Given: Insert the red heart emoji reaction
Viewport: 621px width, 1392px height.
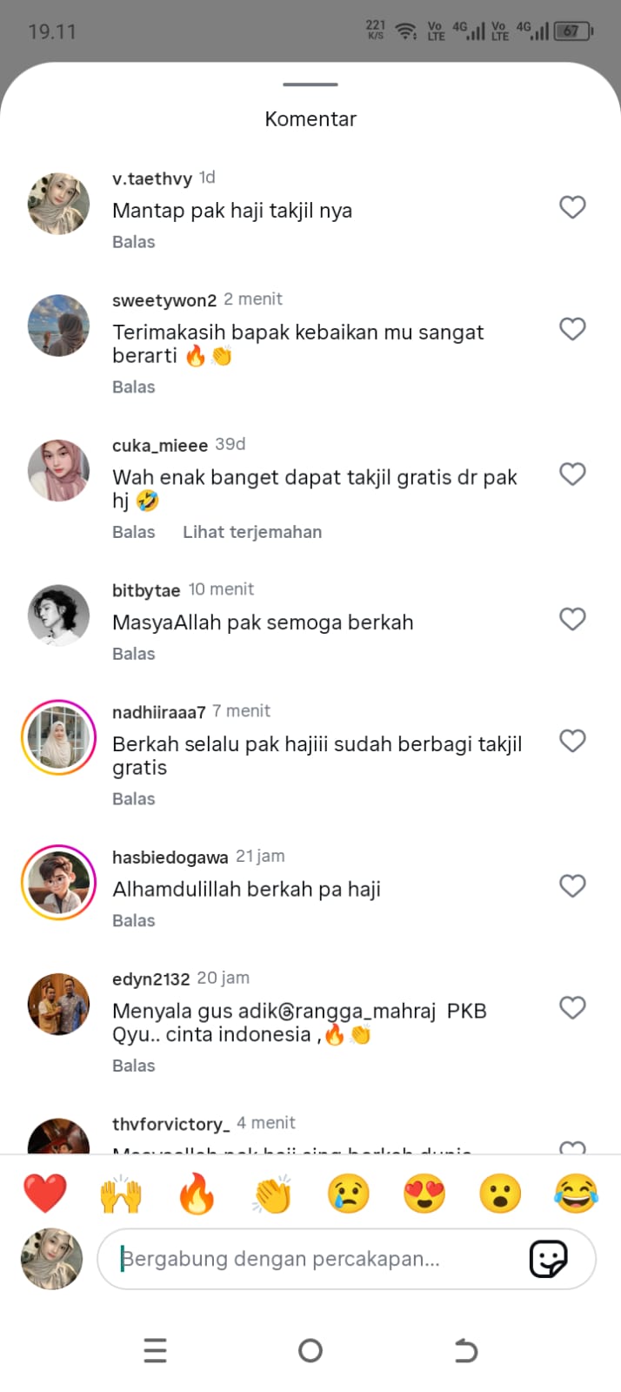Looking at the screenshot, I should click(45, 1193).
